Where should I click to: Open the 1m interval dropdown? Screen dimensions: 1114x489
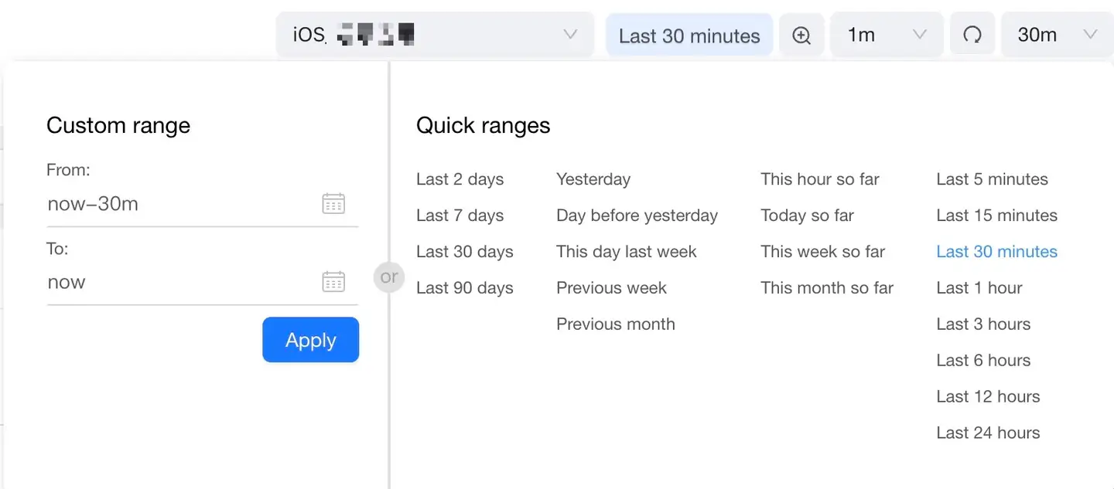887,35
